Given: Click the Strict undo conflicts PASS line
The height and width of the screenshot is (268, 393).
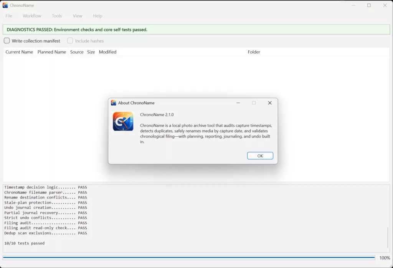Looking at the screenshot, I should coord(46,218).
